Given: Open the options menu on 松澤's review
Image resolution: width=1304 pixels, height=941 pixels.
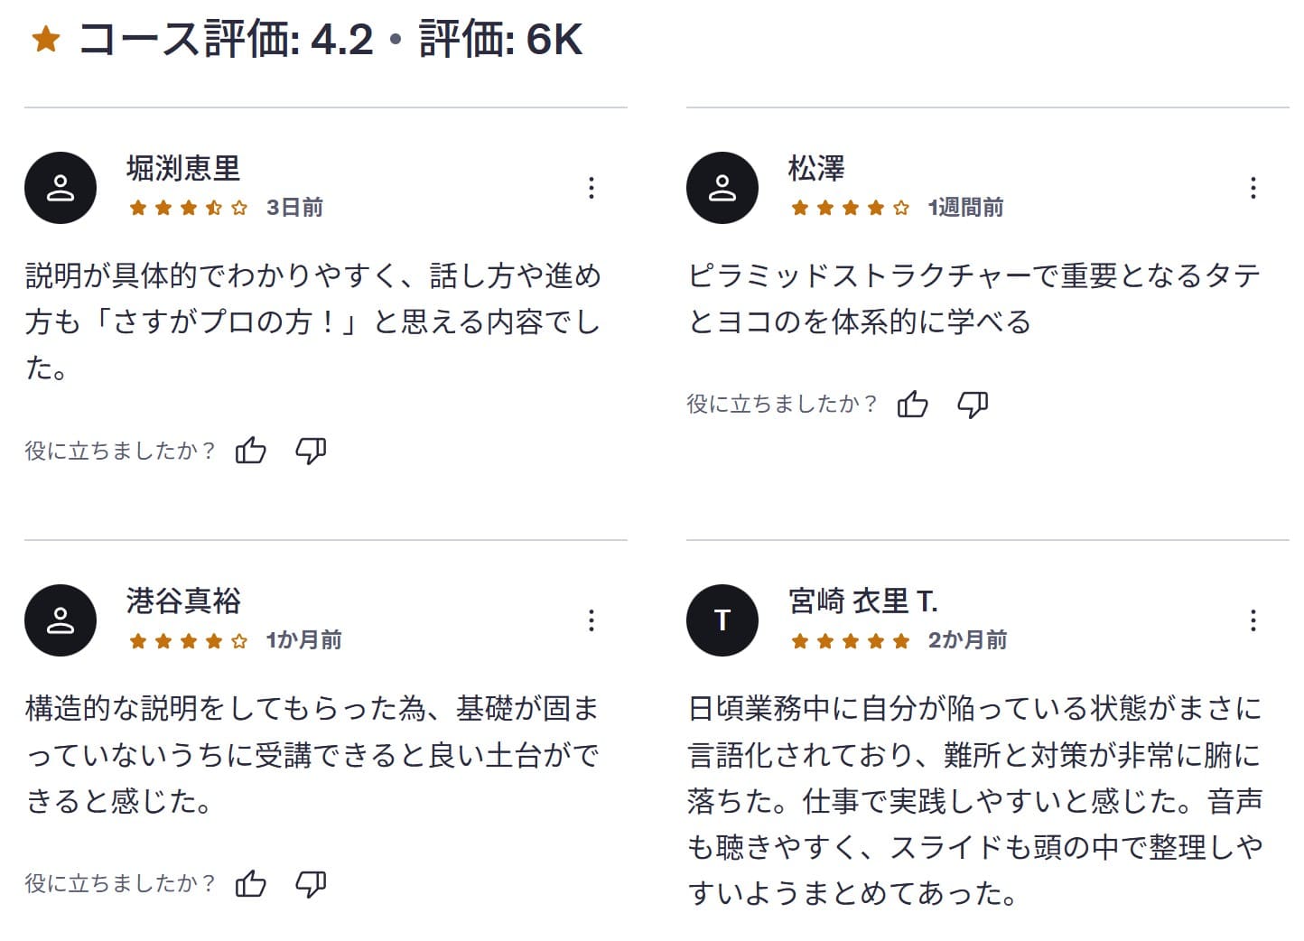Looking at the screenshot, I should point(1253,188).
